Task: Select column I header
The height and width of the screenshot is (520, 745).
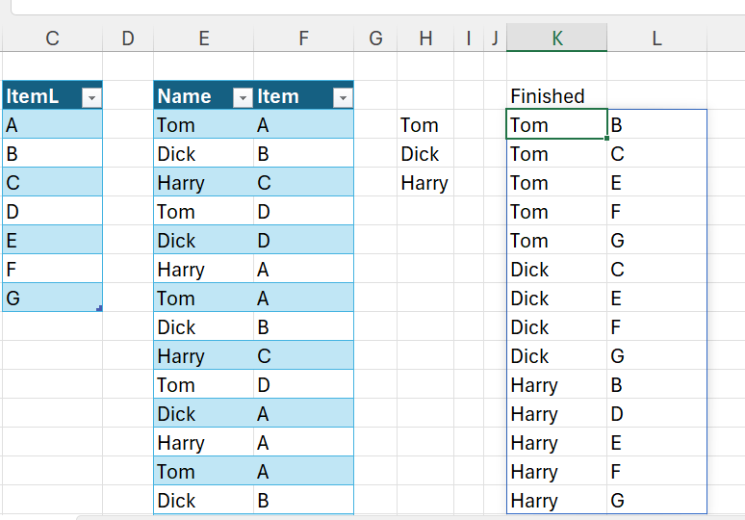Action: pos(469,38)
